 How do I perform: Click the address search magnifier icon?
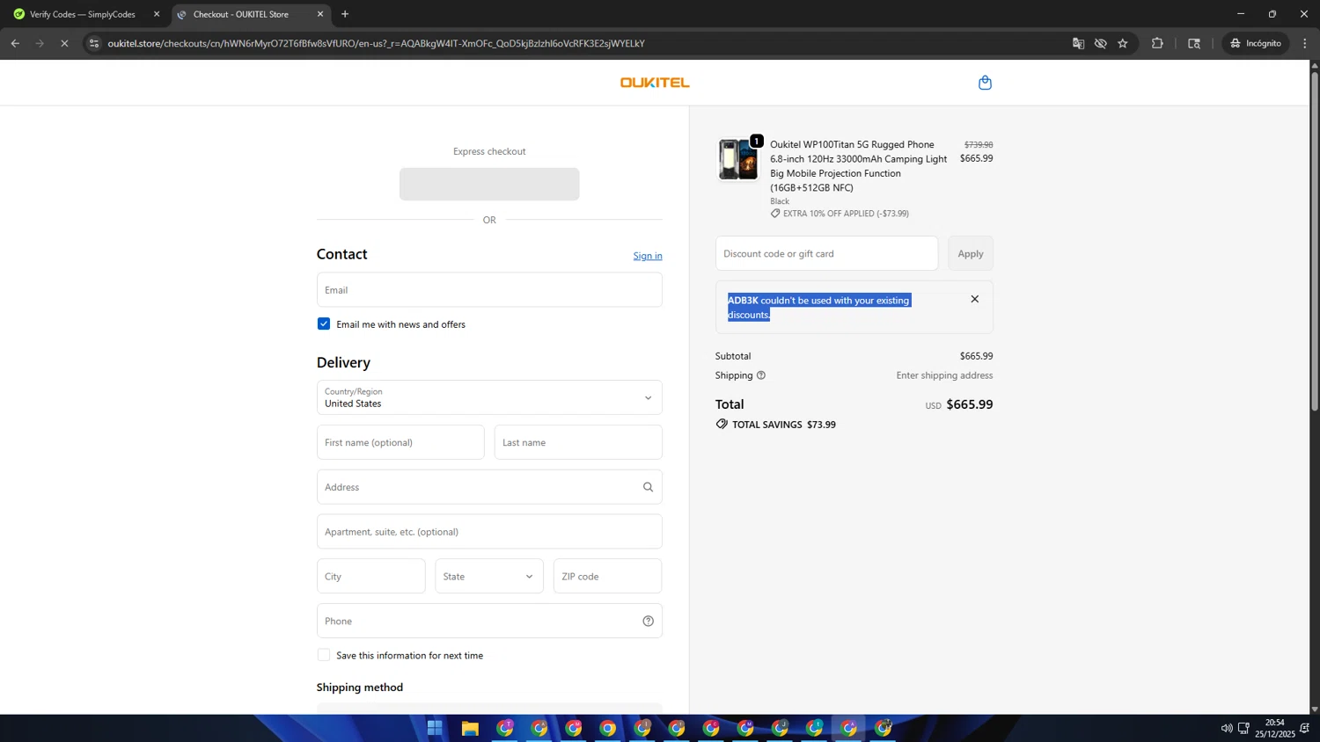pos(648,487)
